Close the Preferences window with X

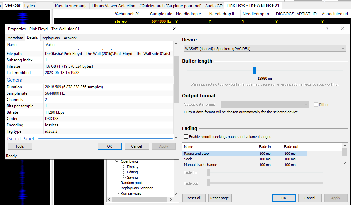(x=342, y=29)
